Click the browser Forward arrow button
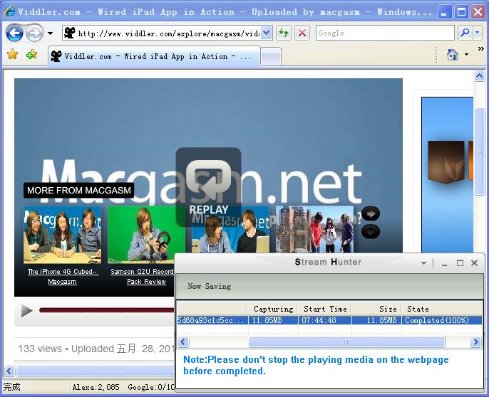Image resolution: width=489 pixels, height=397 pixels. 34,33
